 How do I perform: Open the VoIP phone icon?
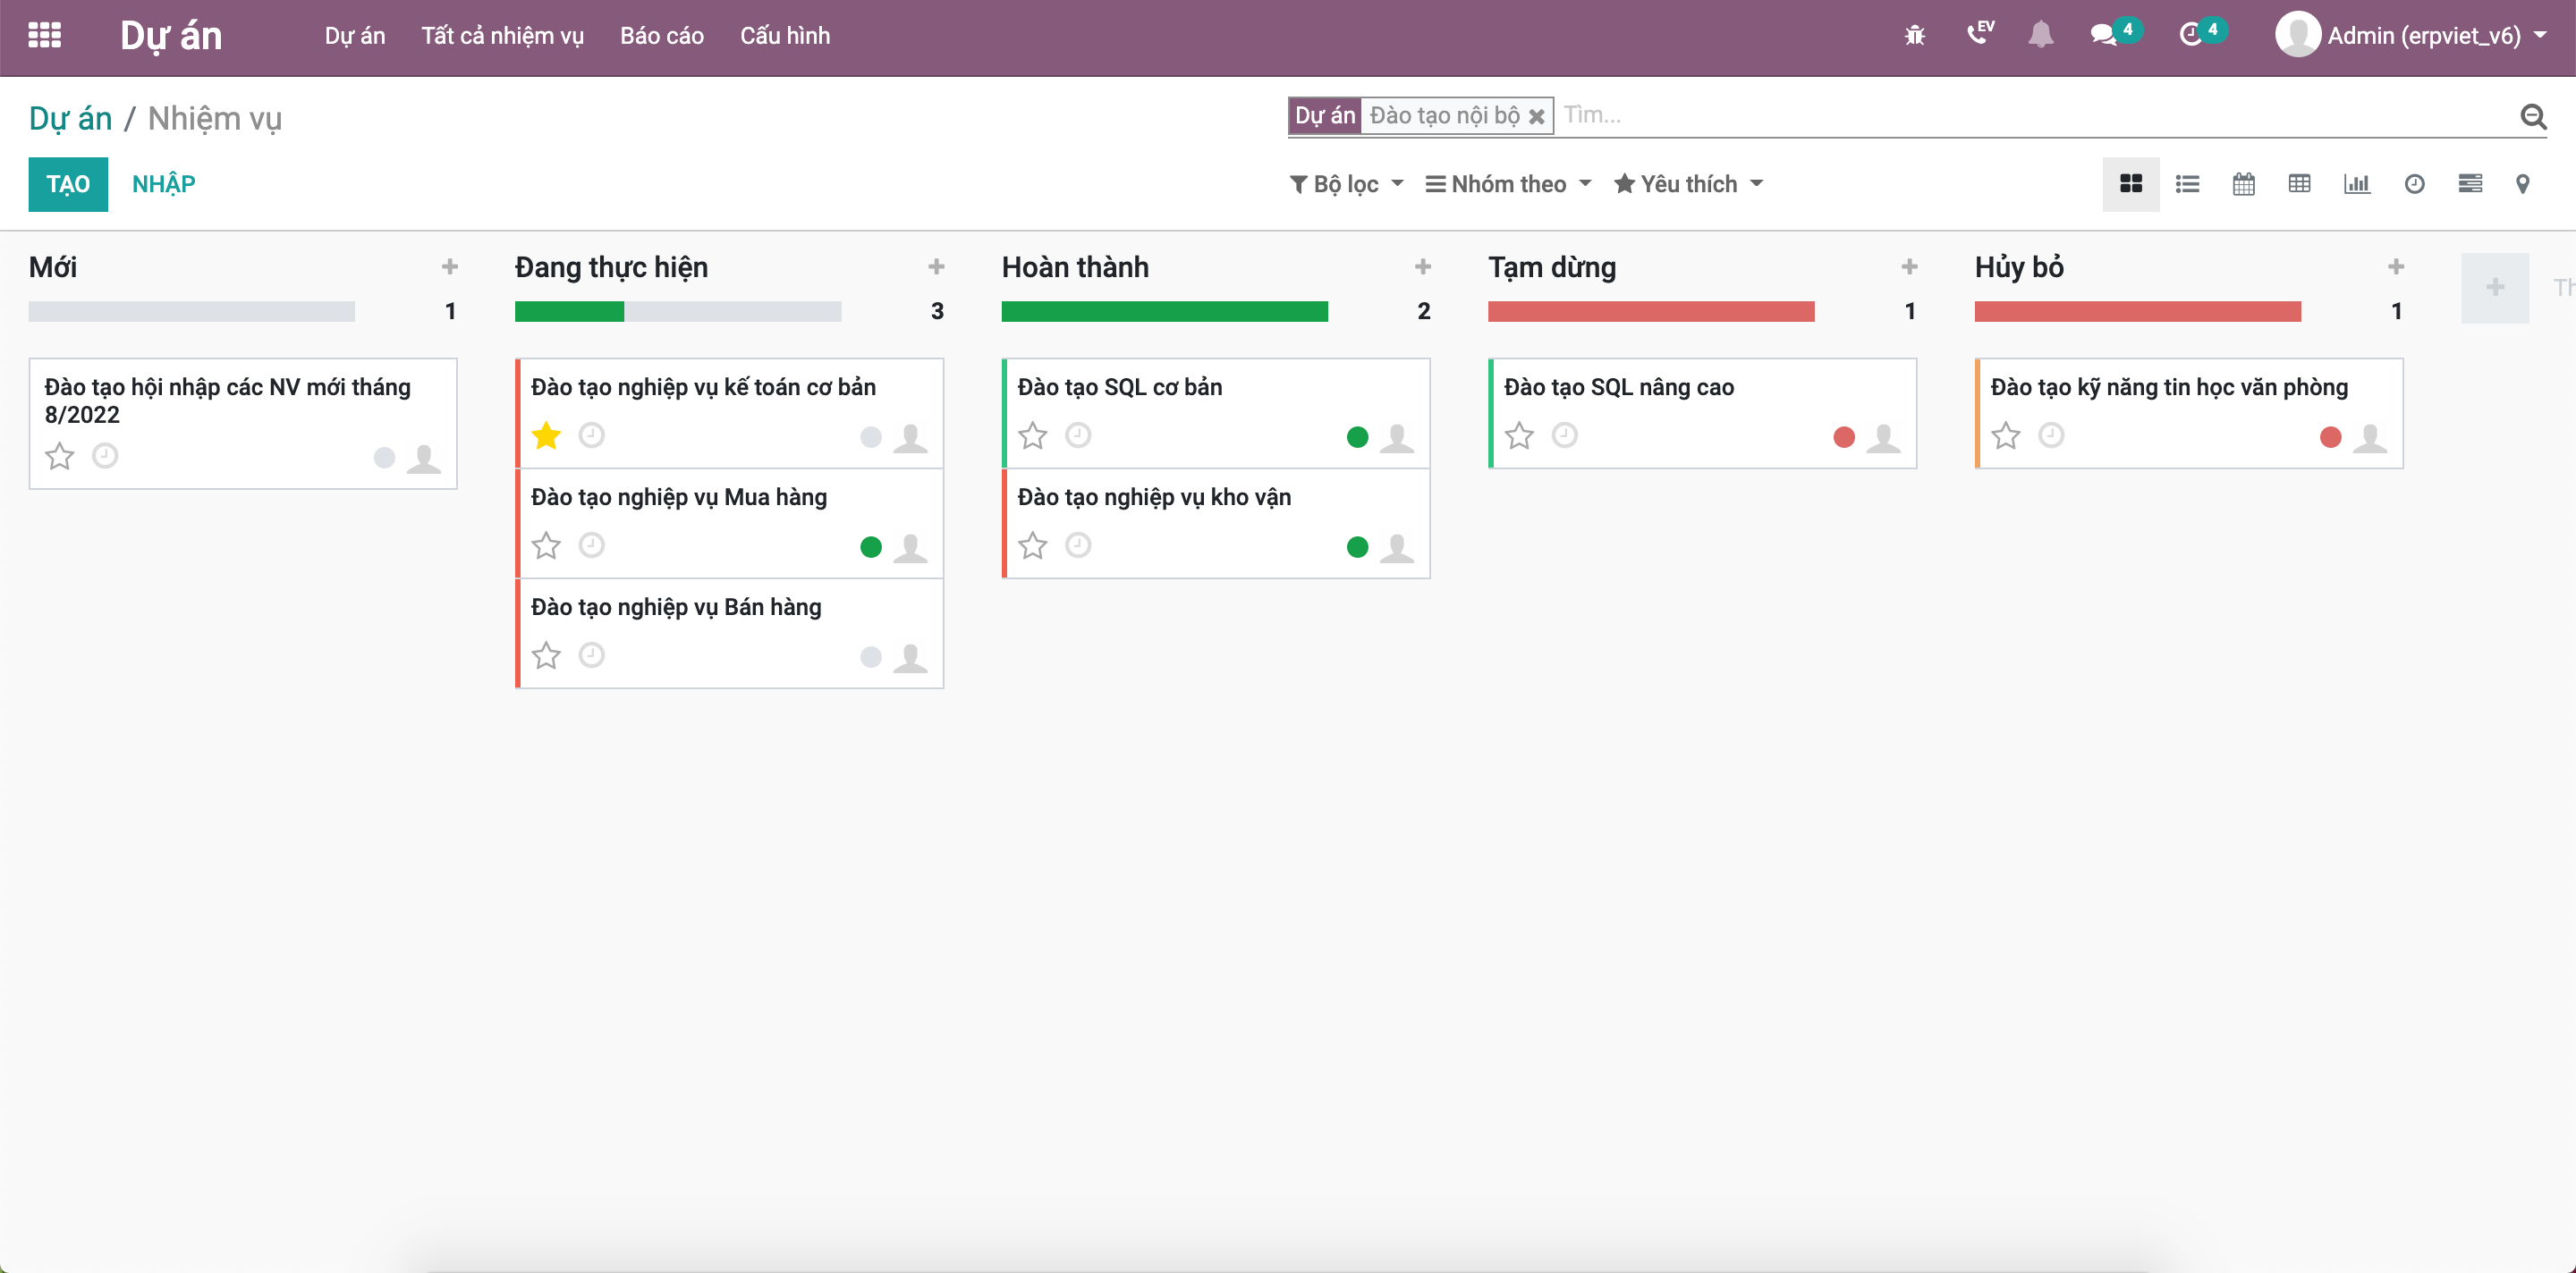pyautogui.click(x=1979, y=34)
